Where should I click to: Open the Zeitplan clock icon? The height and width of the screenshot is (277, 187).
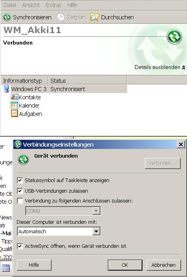click(x=60, y=17)
